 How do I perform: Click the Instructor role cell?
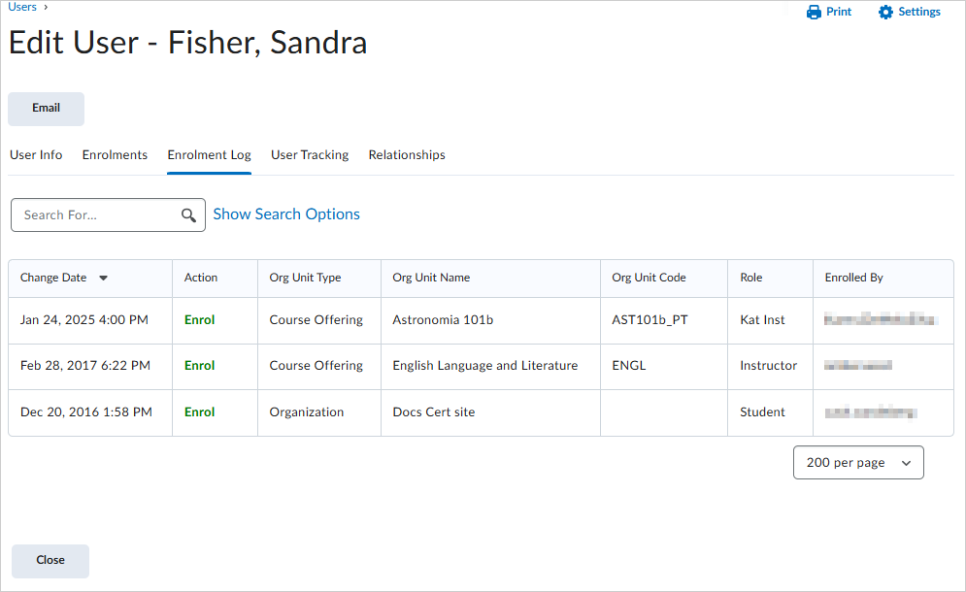tap(768, 365)
